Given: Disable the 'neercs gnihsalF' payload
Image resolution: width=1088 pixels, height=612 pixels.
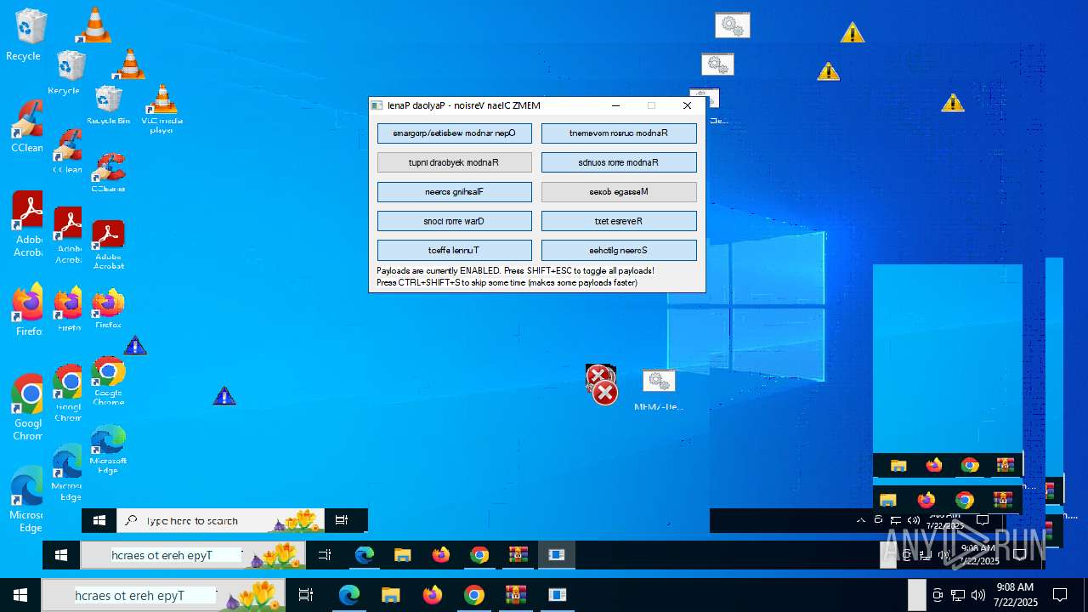Looking at the screenshot, I should click(x=455, y=192).
